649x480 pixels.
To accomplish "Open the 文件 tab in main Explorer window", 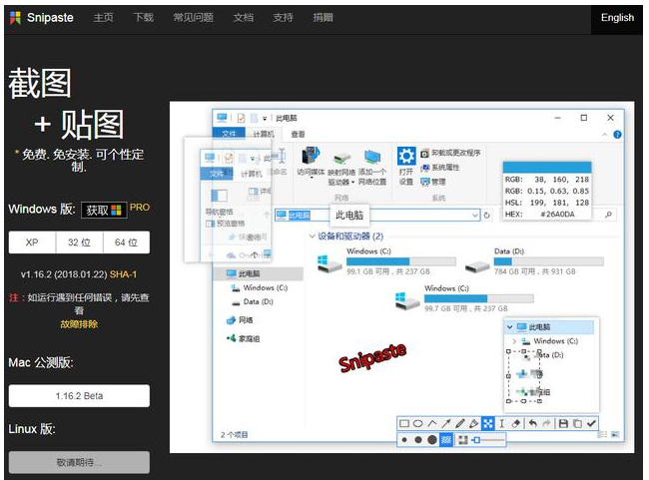I will (229, 134).
